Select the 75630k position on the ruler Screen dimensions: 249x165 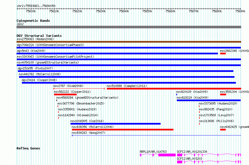[101, 11]
